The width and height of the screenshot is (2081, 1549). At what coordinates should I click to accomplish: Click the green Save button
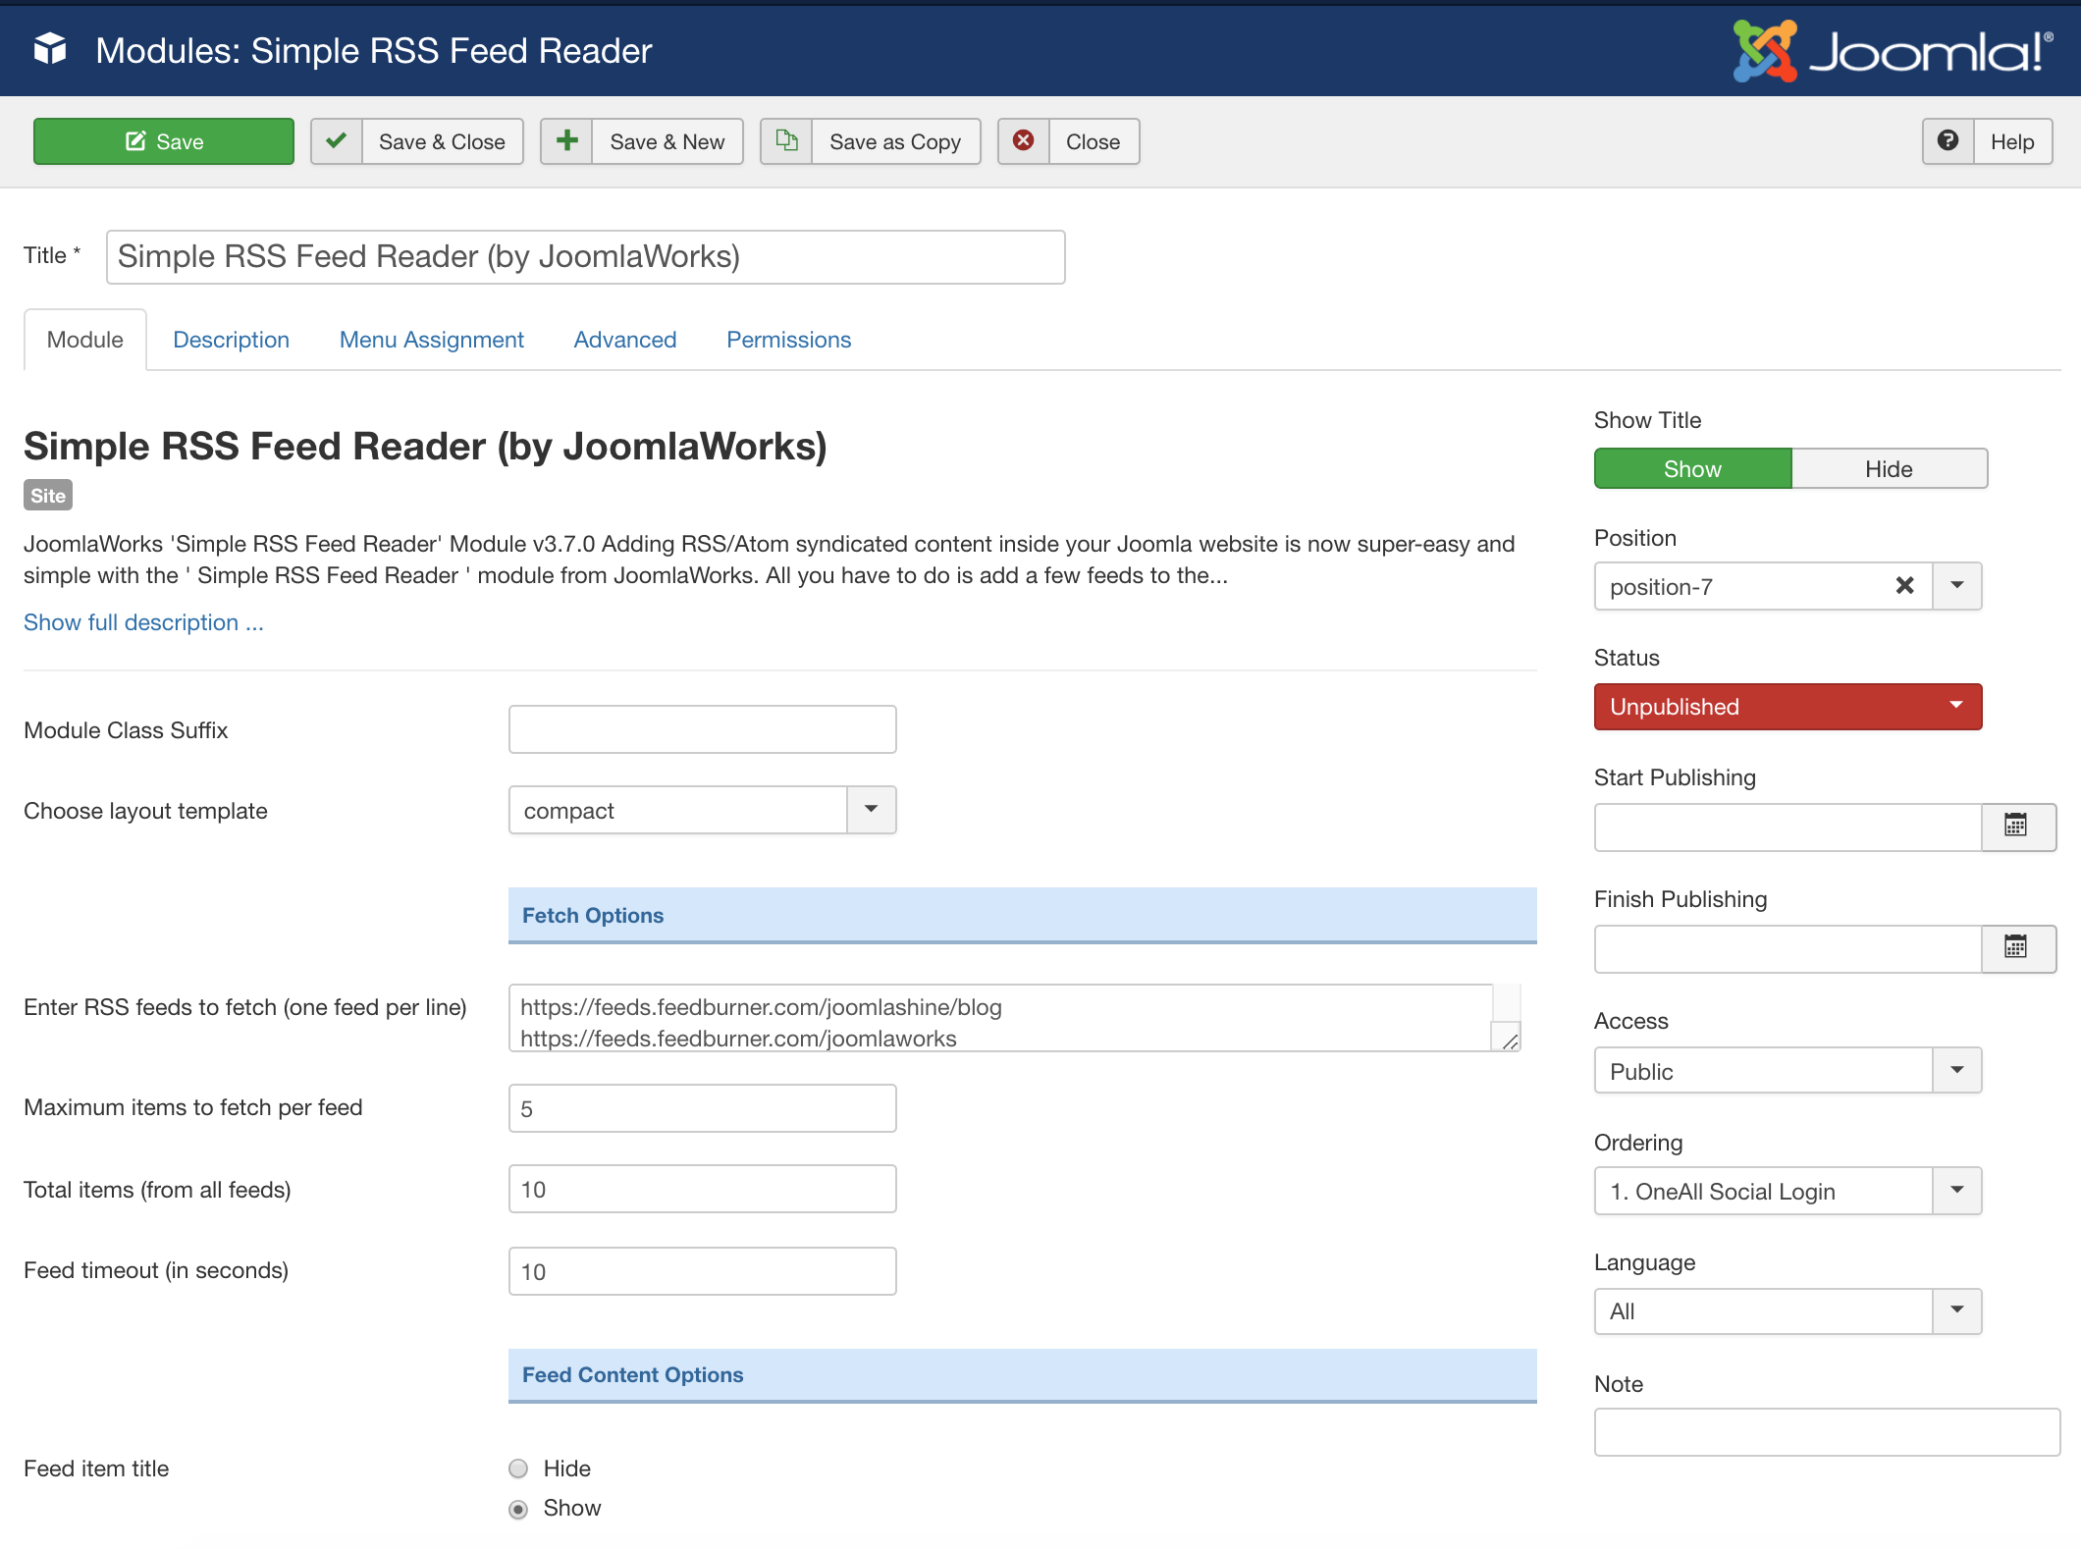[164, 141]
